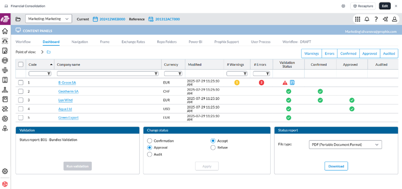
Task: Click the Home icon in the sidebar
Action: point(5,31)
